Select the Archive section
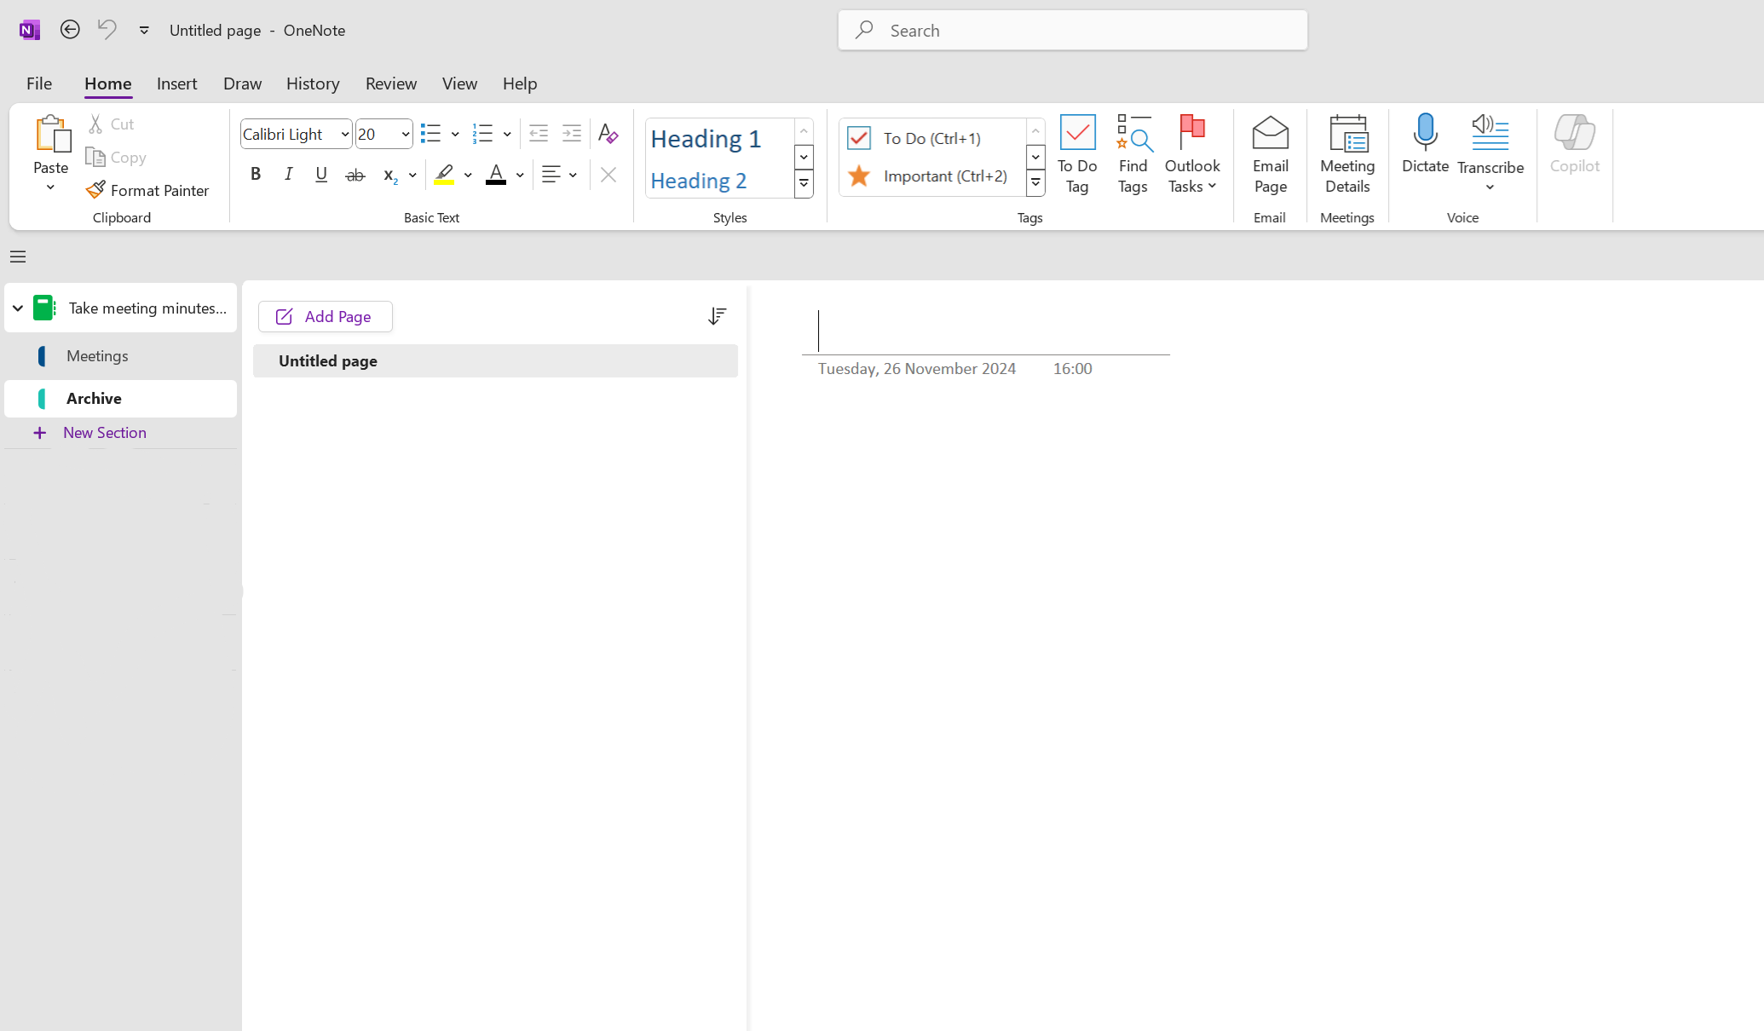The image size is (1764, 1031). (x=120, y=399)
